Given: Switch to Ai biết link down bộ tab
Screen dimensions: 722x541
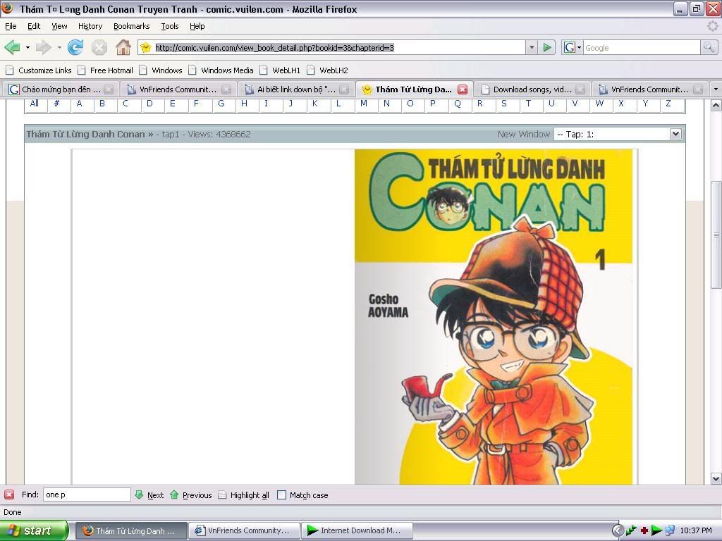Looking at the screenshot, I should point(295,89).
